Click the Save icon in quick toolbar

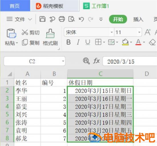tap(43, 19)
